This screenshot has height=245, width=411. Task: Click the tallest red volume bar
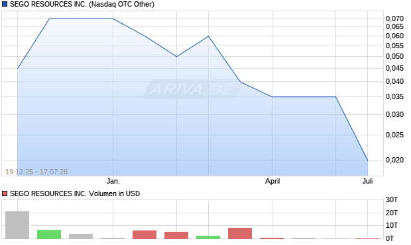(240, 233)
